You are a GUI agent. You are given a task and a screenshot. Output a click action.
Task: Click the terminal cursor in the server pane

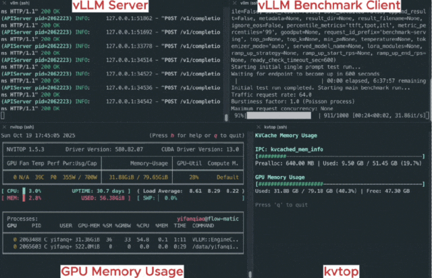point(3,115)
